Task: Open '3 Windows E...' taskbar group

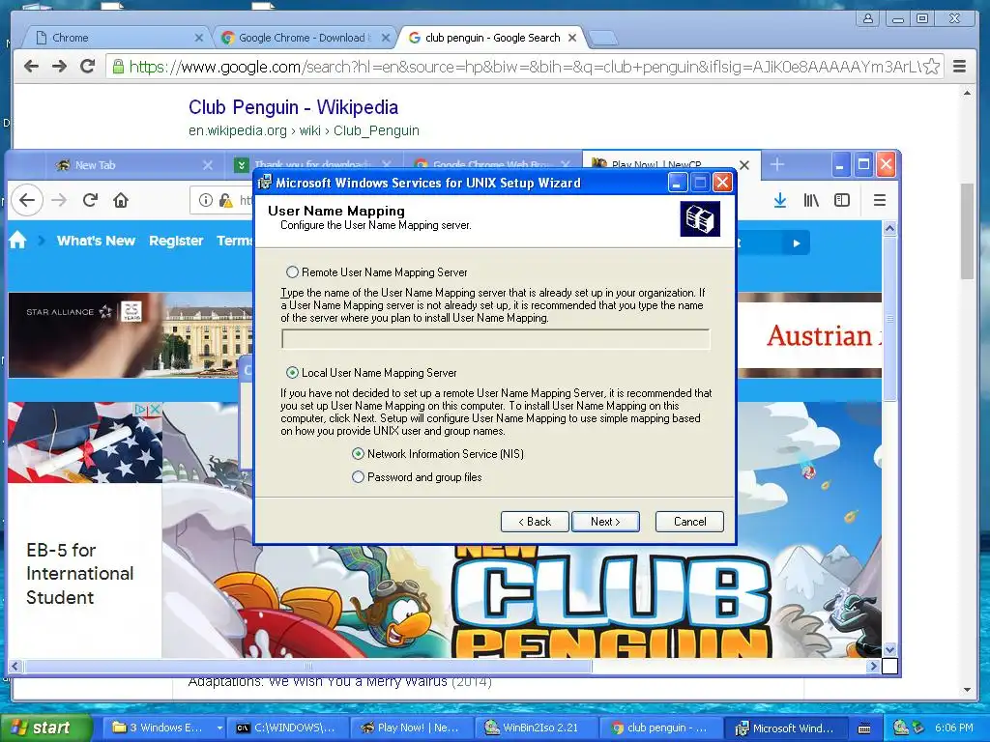Action: (x=164, y=728)
